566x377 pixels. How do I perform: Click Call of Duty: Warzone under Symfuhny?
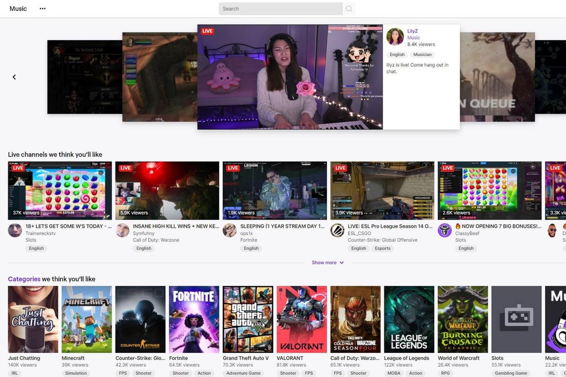point(156,240)
